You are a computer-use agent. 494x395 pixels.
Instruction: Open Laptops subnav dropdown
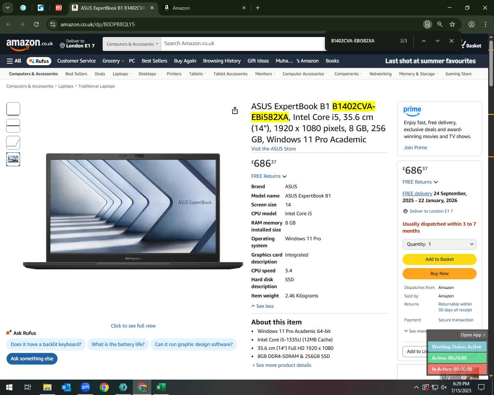point(122,74)
